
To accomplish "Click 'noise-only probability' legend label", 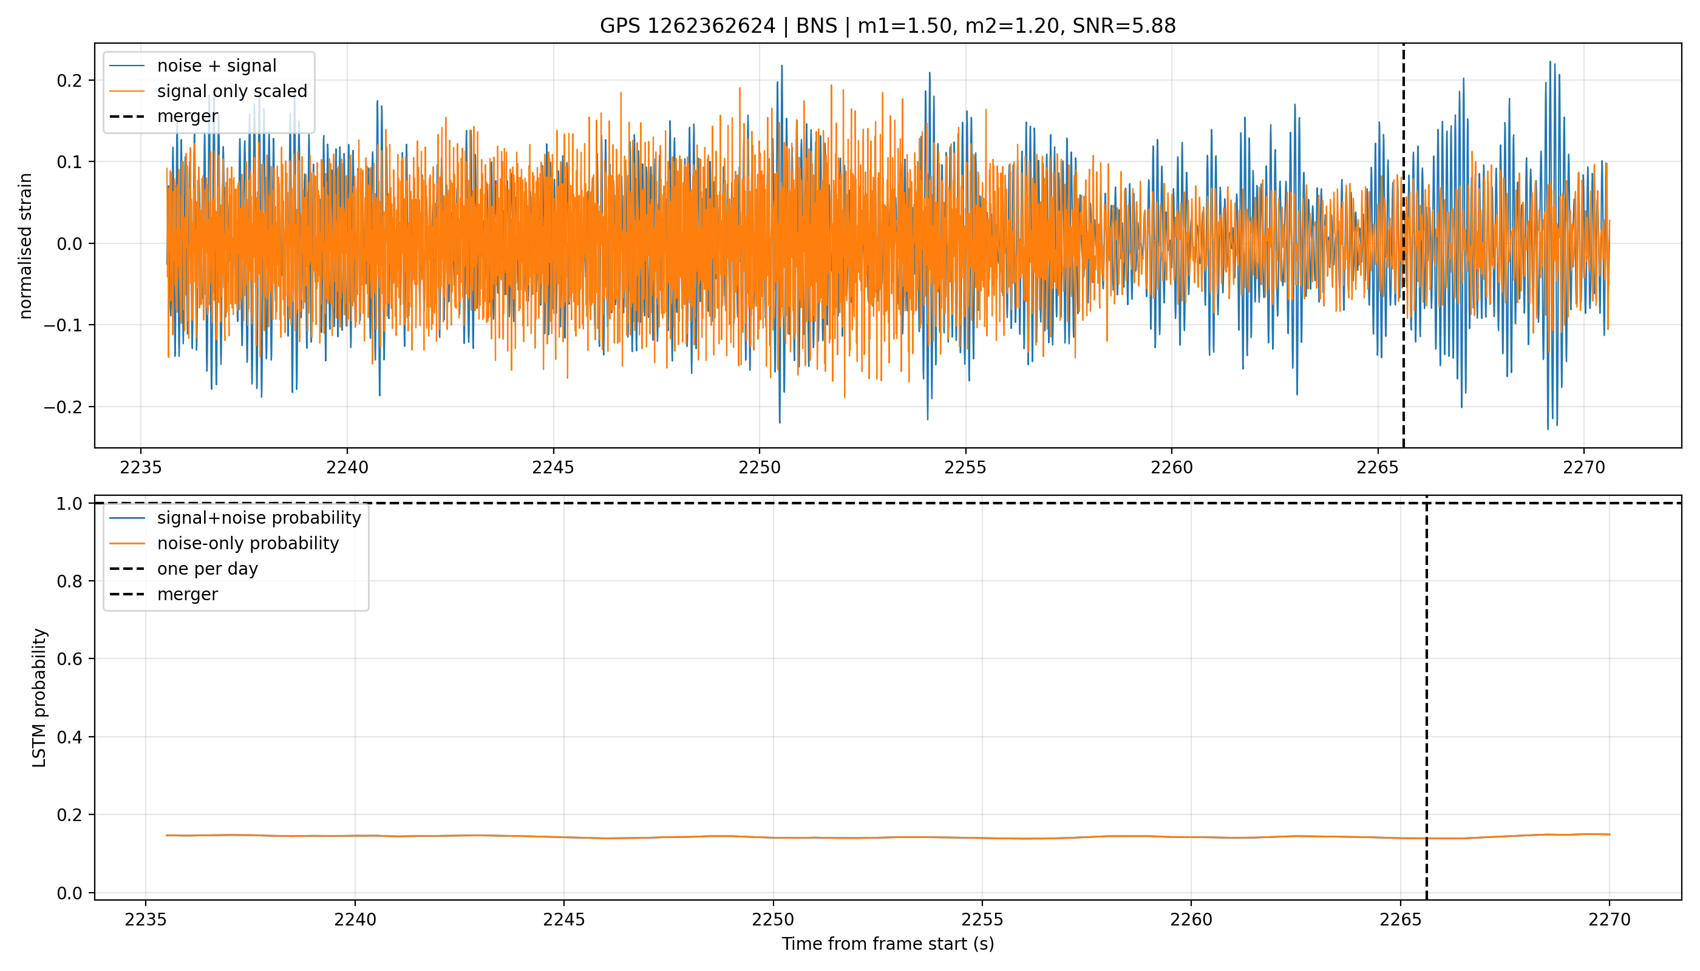I will (248, 543).
